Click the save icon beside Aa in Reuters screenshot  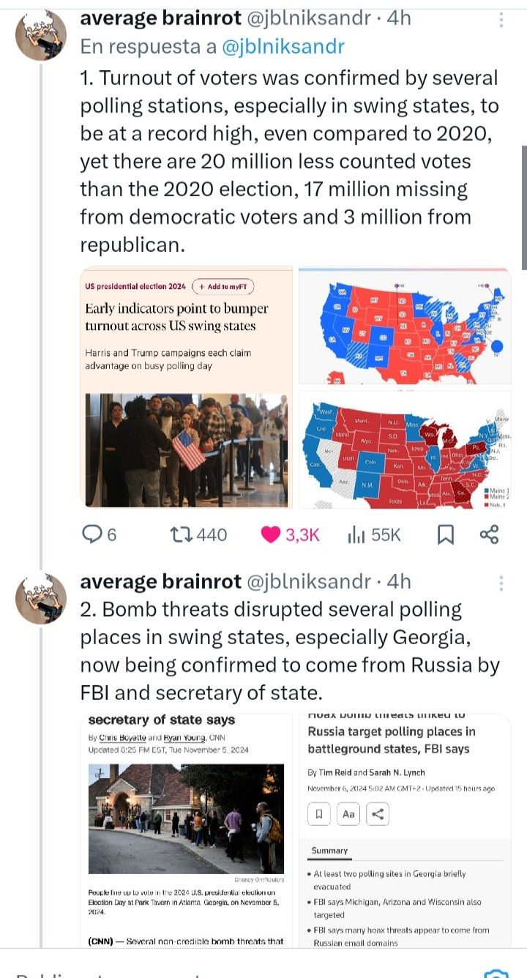point(319,813)
